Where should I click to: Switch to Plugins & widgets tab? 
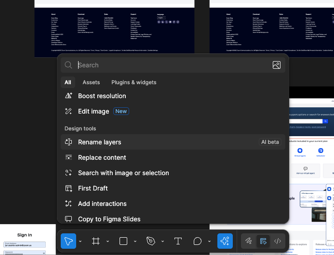[x=134, y=82]
